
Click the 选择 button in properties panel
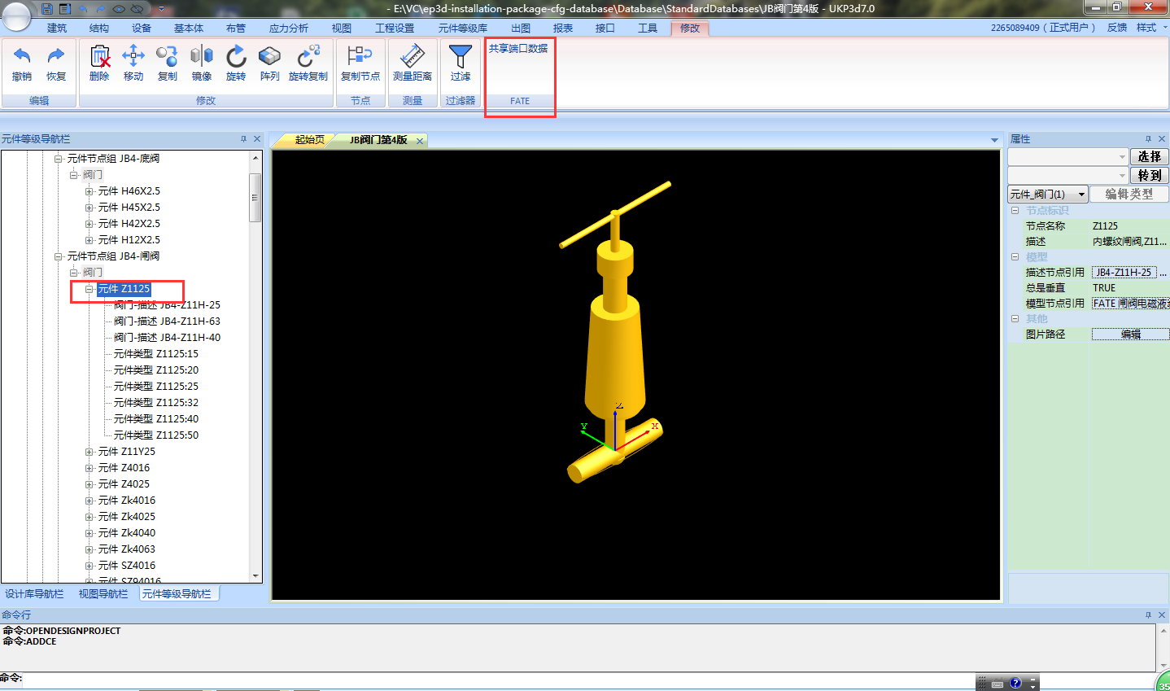point(1149,156)
